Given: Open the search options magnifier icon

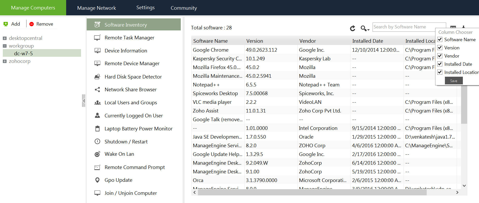Looking at the screenshot, I should [364, 28].
